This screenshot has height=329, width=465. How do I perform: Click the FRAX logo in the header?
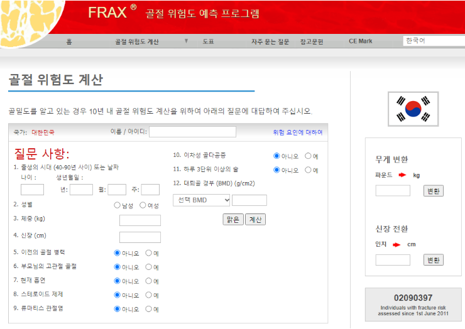click(x=112, y=13)
